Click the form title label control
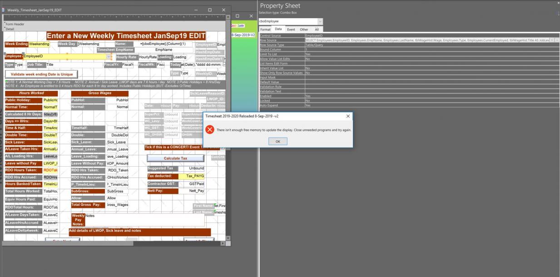The image size is (560, 277). (126, 36)
